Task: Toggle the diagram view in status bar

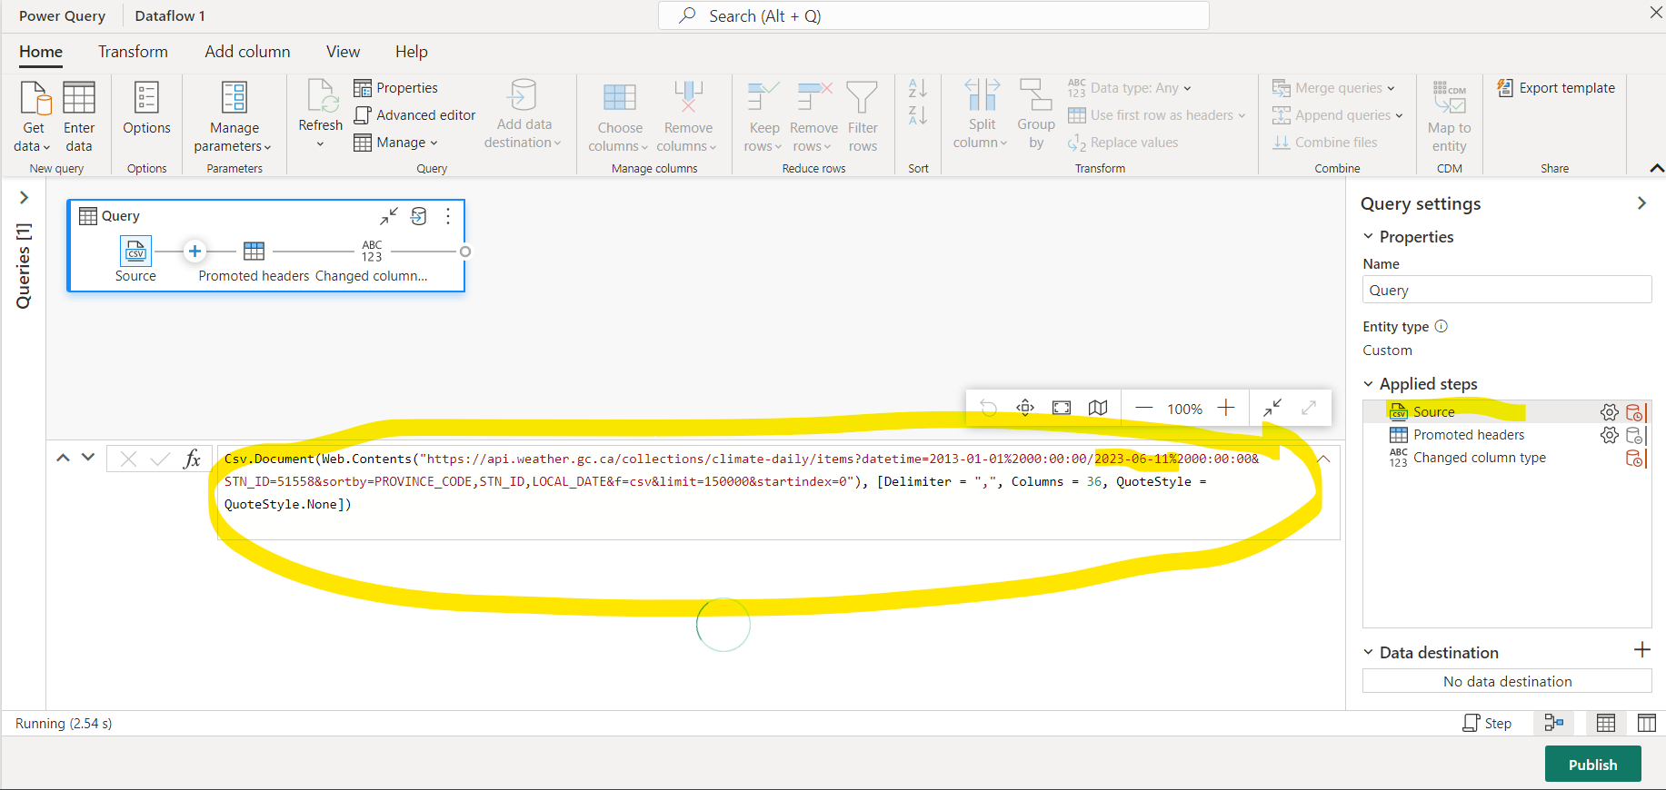Action: pyautogui.click(x=1554, y=723)
